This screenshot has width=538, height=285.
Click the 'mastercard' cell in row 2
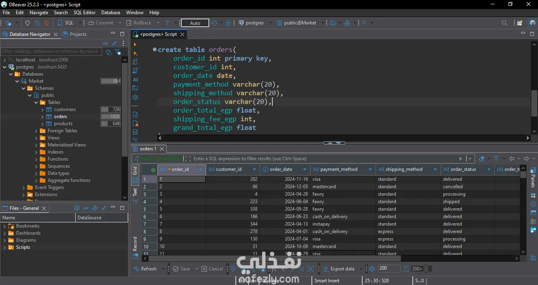click(343, 187)
